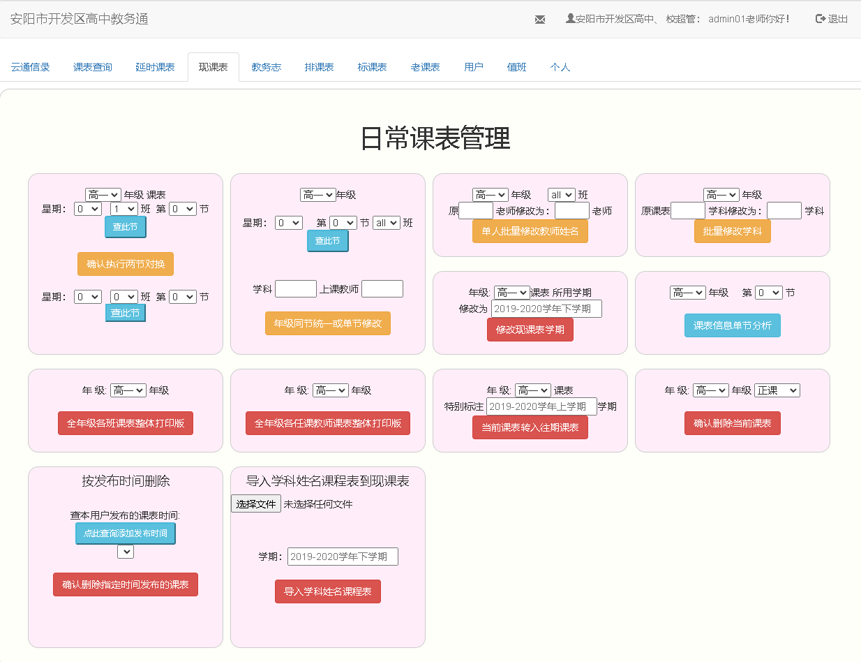Click the 批量修改学科 button
Image resolution: width=861 pixels, height=662 pixels.
[733, 231]
